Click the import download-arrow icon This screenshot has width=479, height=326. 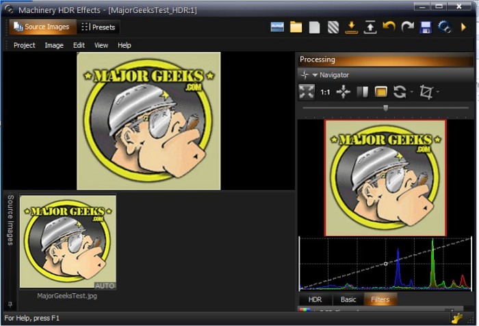(x=351, y=27)
